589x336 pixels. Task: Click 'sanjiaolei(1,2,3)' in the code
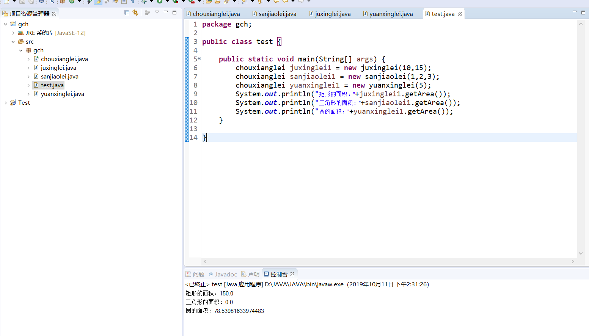pyautogui.click(x=400, y=77)
